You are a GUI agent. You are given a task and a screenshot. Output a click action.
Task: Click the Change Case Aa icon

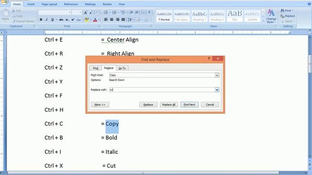click(79, 19)
